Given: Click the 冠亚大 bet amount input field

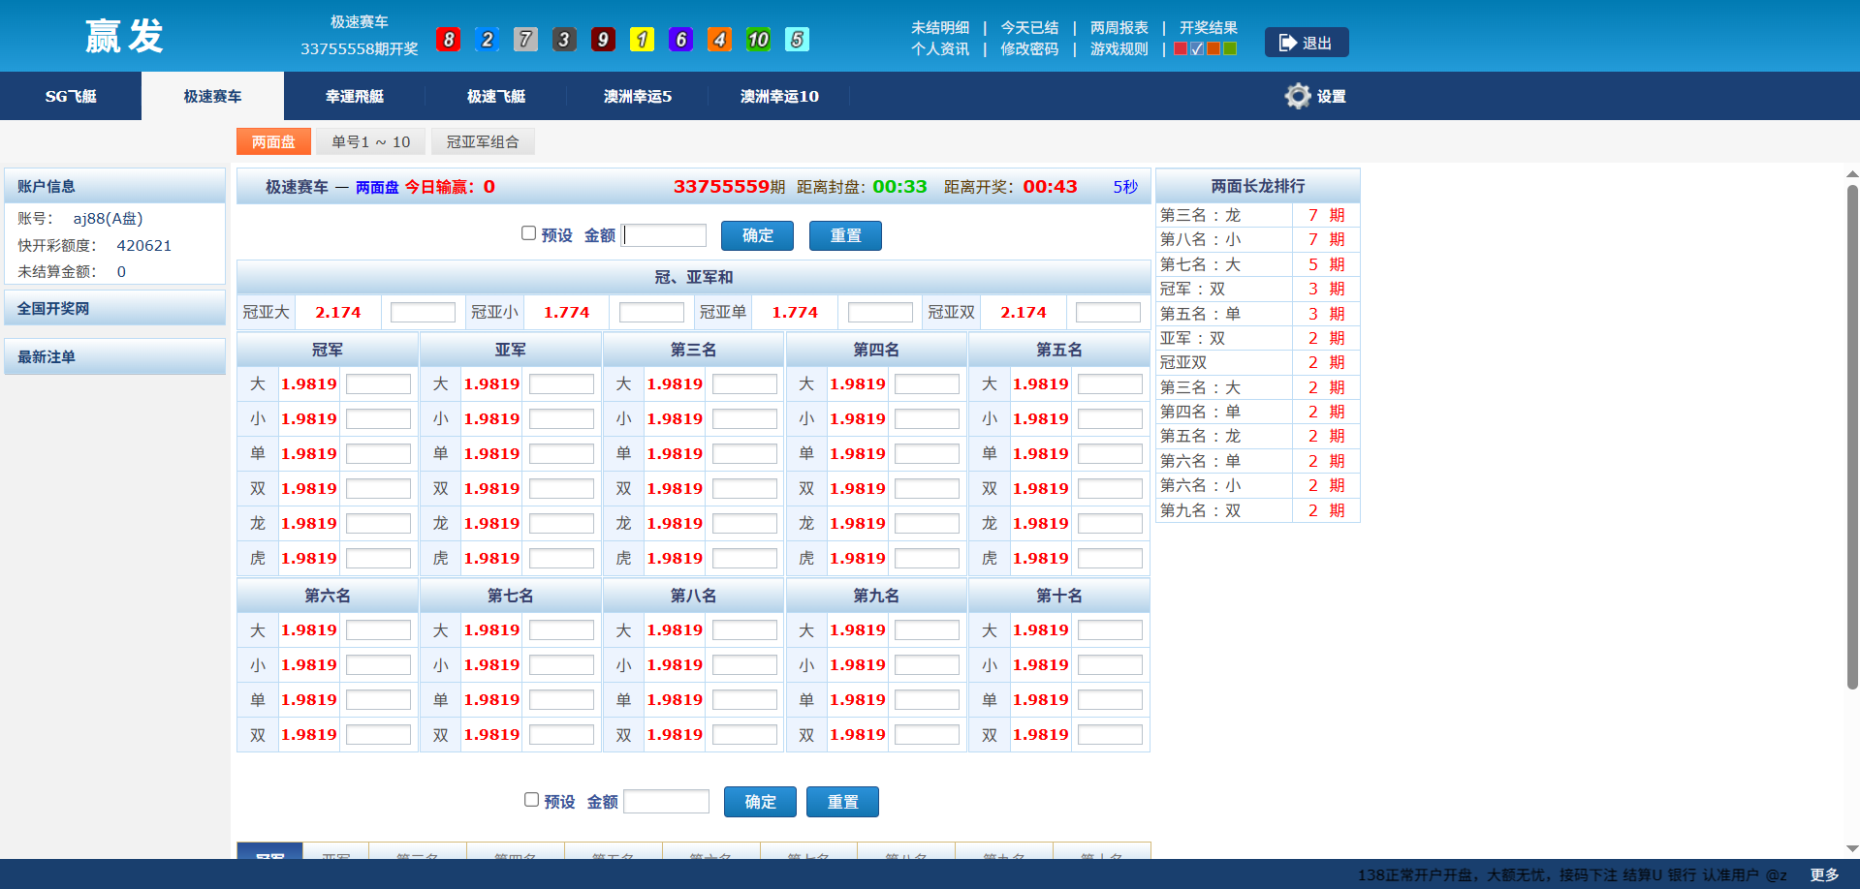Looking at the screenshot, I should click(x=423, y=313).
